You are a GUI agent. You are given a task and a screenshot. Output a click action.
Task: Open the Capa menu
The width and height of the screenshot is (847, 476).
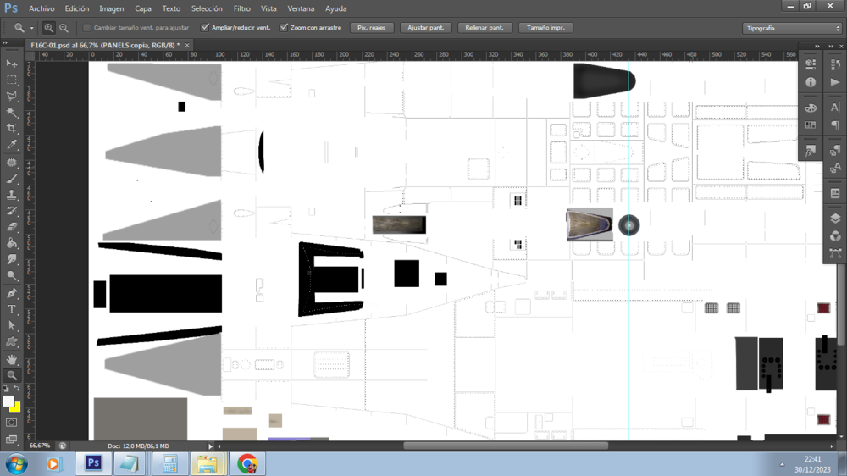click(142, 8)
